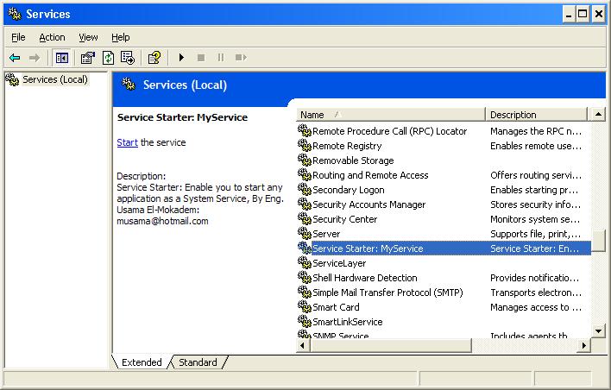Select Services (Local) in console tree
611x390 pixels.
pyautogui.click(x=54, y=79)
